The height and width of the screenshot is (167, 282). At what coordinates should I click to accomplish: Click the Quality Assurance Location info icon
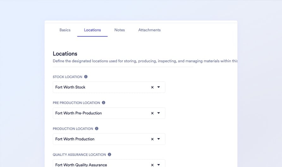pos(109,155)
